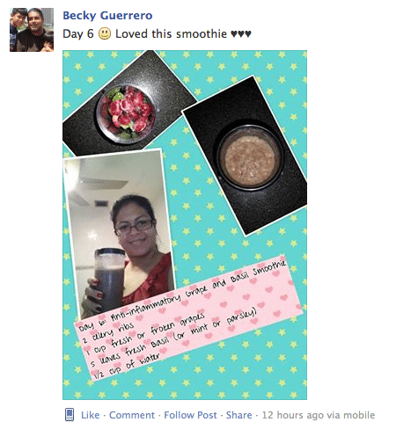Select Follow Post below the collage
418x422 pixels.
tap(190, 415)
